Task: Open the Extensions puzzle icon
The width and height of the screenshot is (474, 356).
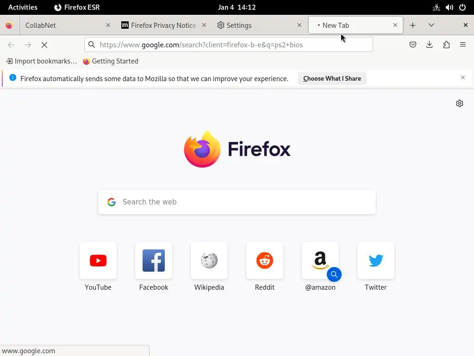Action: (446, 45)
